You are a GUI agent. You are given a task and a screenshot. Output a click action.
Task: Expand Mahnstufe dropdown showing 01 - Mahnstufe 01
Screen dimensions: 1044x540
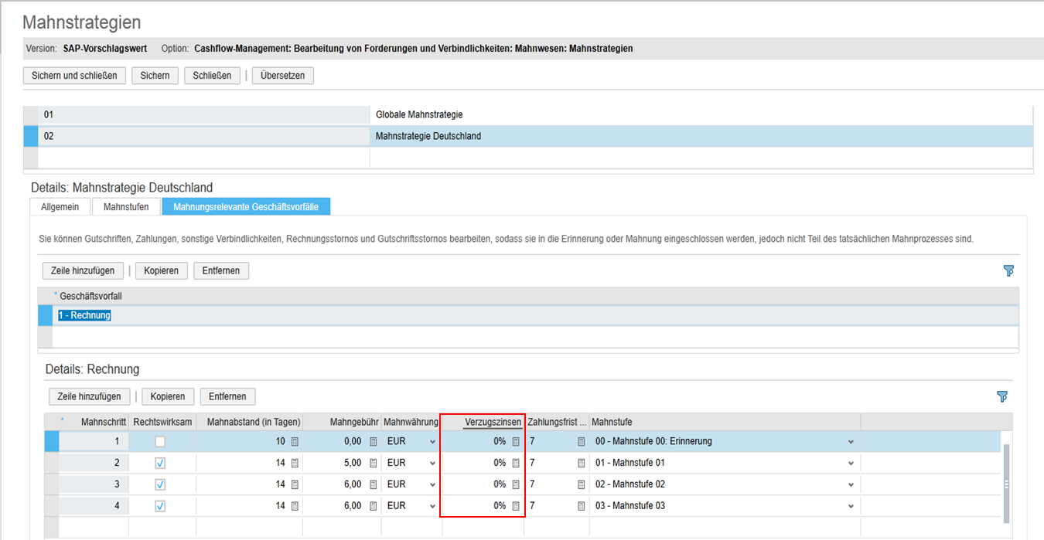[x=851, y=464]
